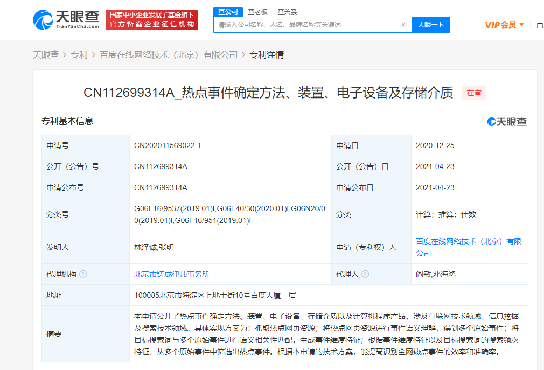Click the 在审 status badge

tap(473, 93)
